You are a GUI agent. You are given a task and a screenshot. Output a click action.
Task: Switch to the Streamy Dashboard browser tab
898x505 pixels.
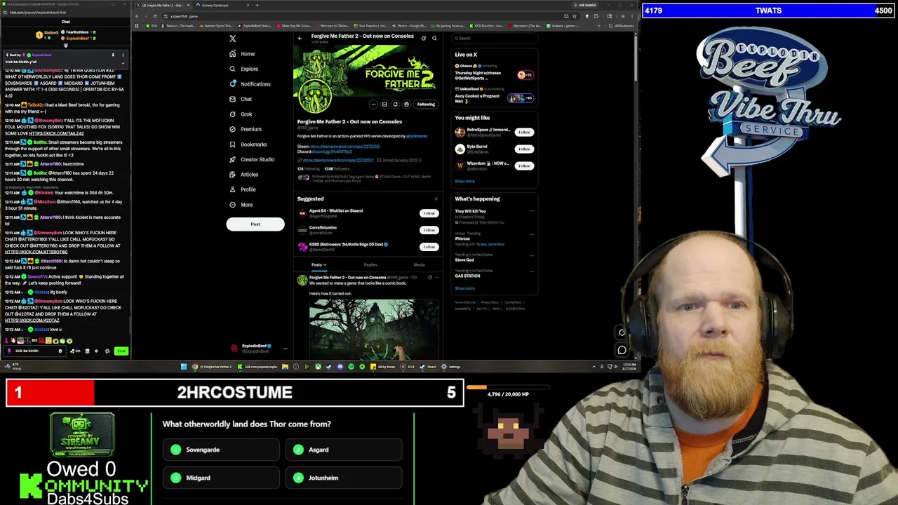[221, 5]
